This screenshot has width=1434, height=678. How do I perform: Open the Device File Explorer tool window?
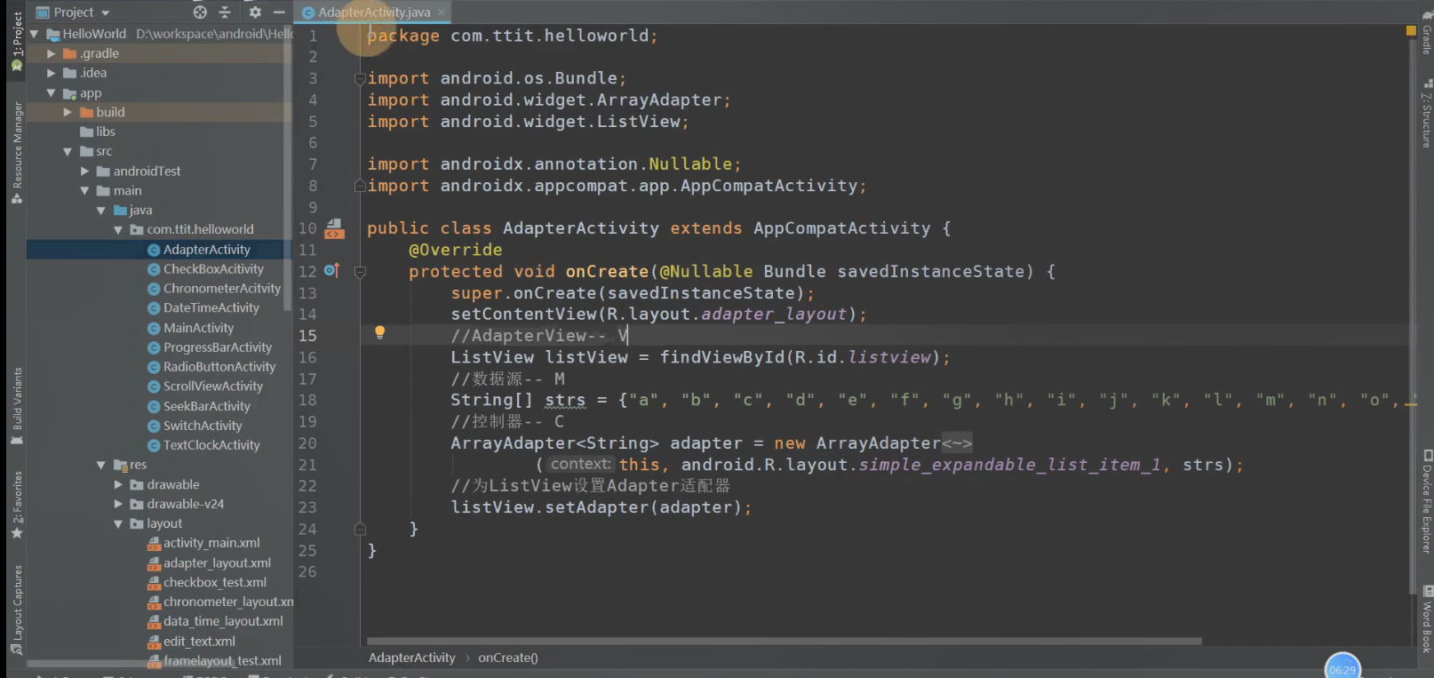click(1426, 503)
